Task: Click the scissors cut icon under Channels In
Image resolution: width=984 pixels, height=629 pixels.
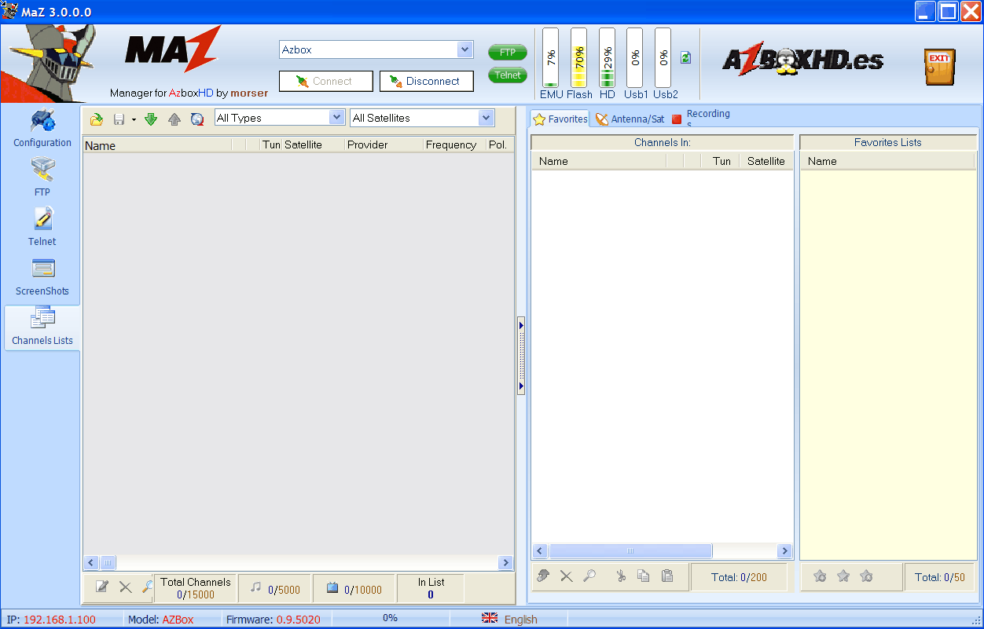Action: click(621, 576)
